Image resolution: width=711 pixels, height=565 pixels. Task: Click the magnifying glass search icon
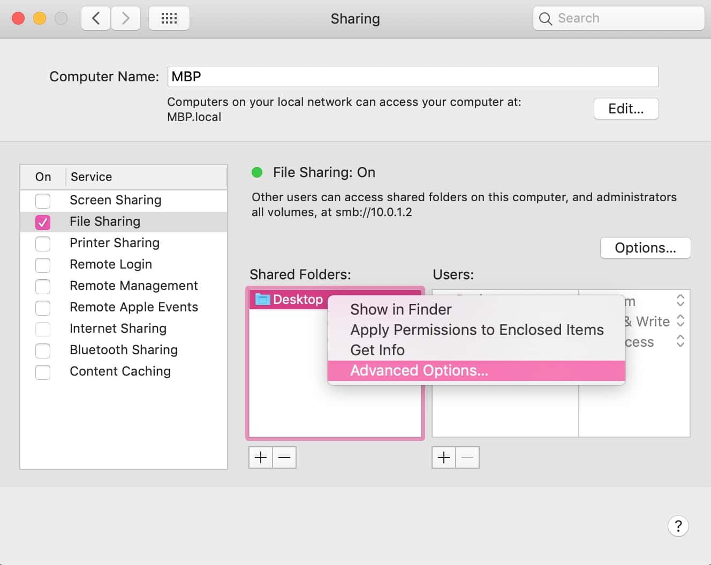[x=545, y=19]
